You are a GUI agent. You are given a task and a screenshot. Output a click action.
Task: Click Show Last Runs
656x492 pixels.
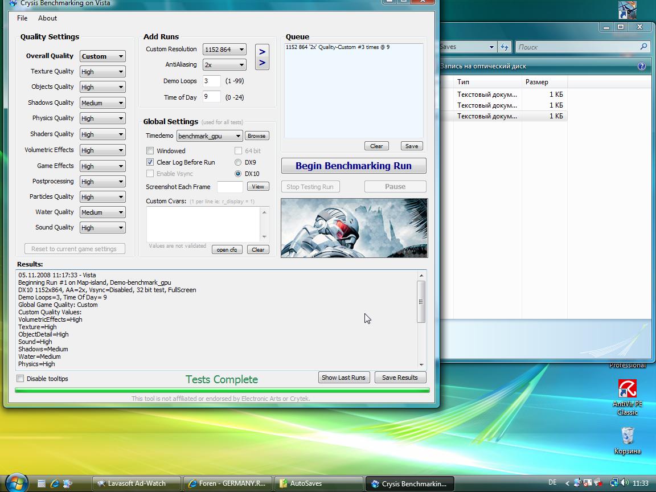[x=343, y=378]
